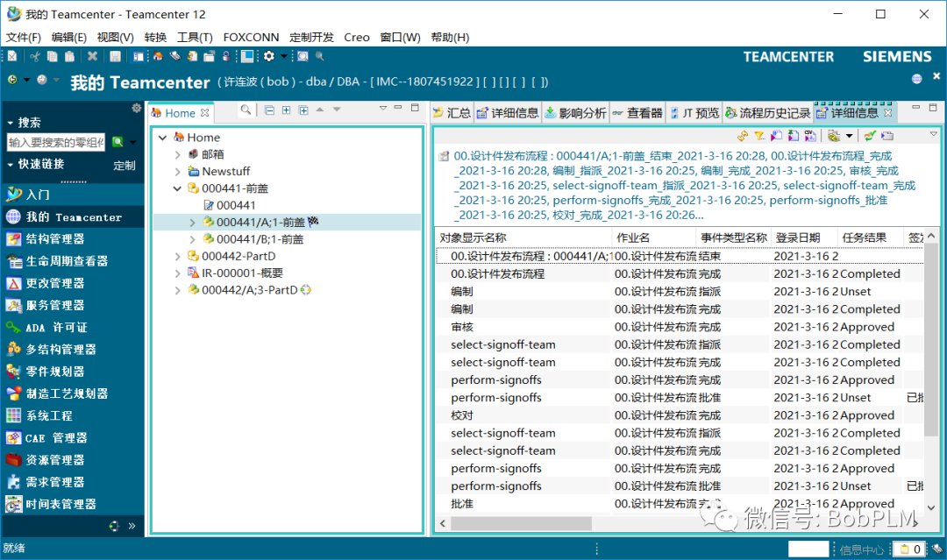
Task: Click the collapse-all minus icon in Home view
Action: pos(269,110)
